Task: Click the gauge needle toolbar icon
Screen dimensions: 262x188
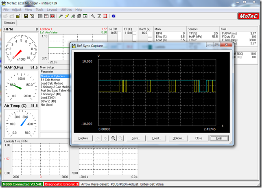Action: (46, 16)
